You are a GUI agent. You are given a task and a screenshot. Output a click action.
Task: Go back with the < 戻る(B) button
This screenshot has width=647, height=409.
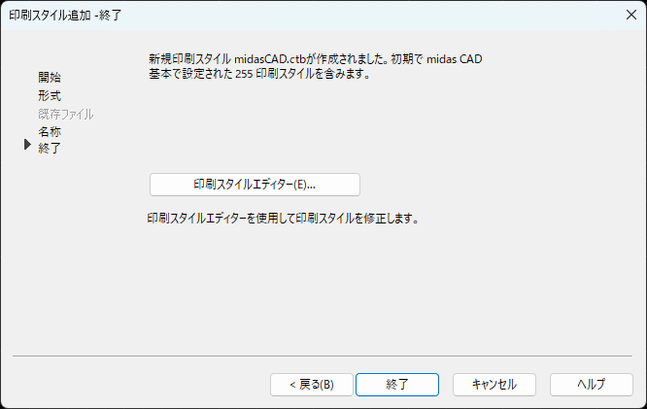coord(312,385)
